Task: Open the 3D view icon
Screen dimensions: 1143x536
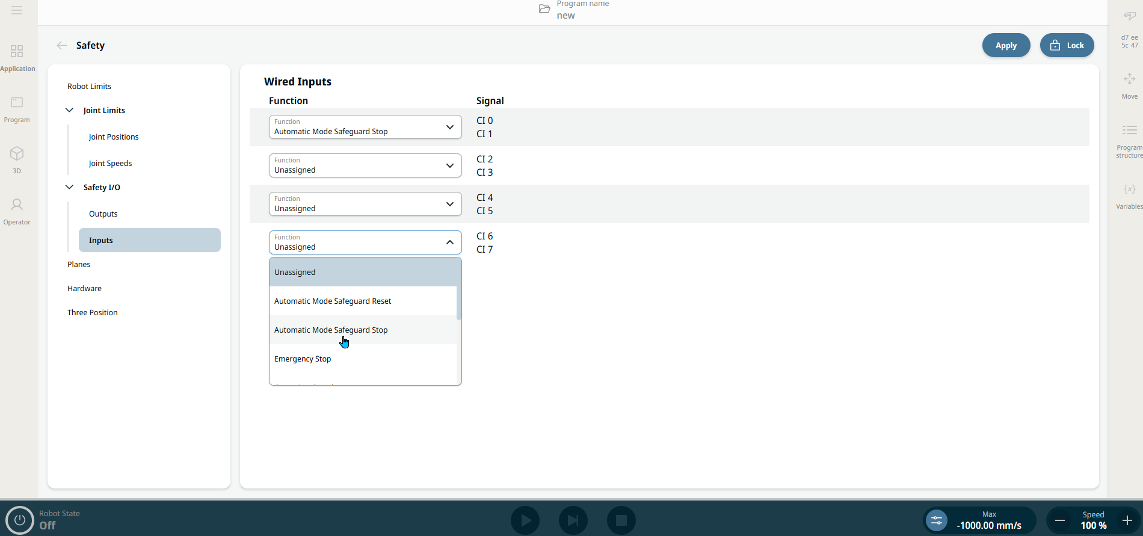Action: [17, 154]
